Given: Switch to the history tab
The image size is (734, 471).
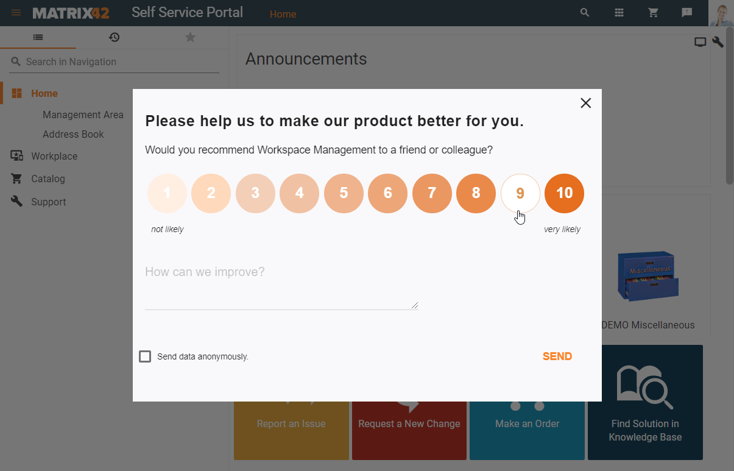Looking at the screenshot, I should point(114,37).
